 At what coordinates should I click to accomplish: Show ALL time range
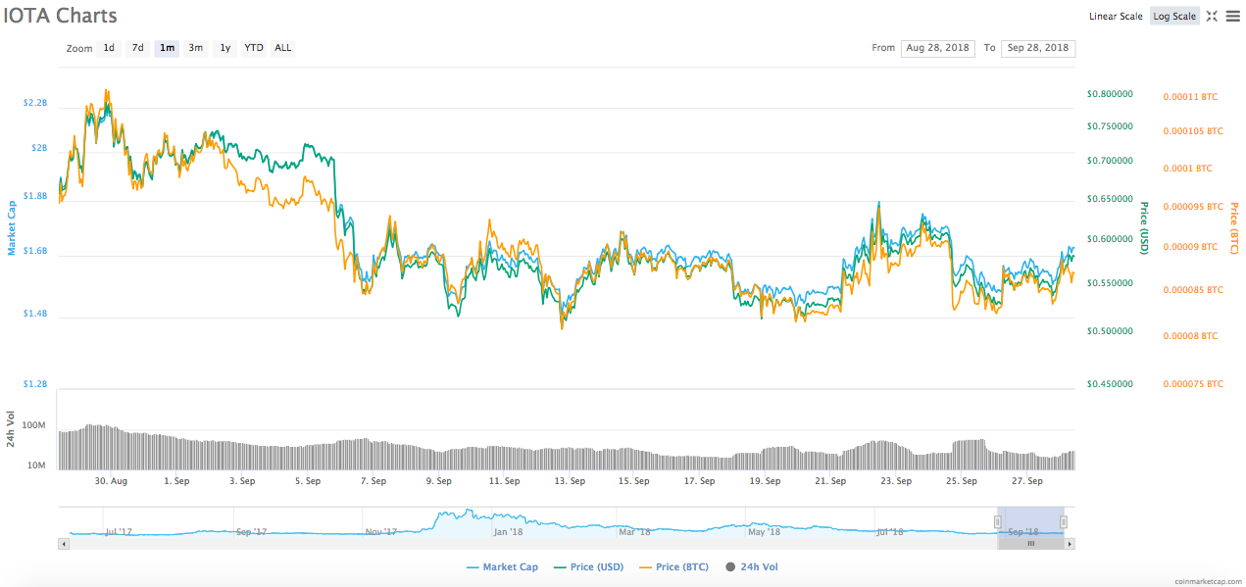tap(282, 48)
